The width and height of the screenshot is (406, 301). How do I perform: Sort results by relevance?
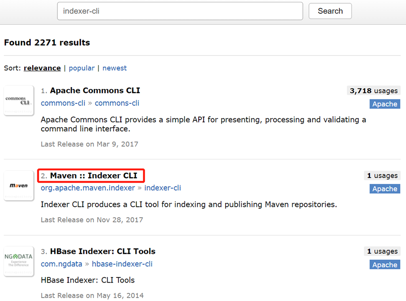(x=42, y=68)
